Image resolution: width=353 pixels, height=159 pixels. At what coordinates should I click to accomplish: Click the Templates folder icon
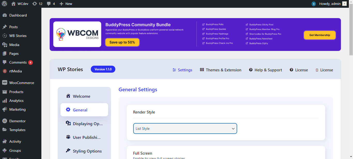(5, 130)
